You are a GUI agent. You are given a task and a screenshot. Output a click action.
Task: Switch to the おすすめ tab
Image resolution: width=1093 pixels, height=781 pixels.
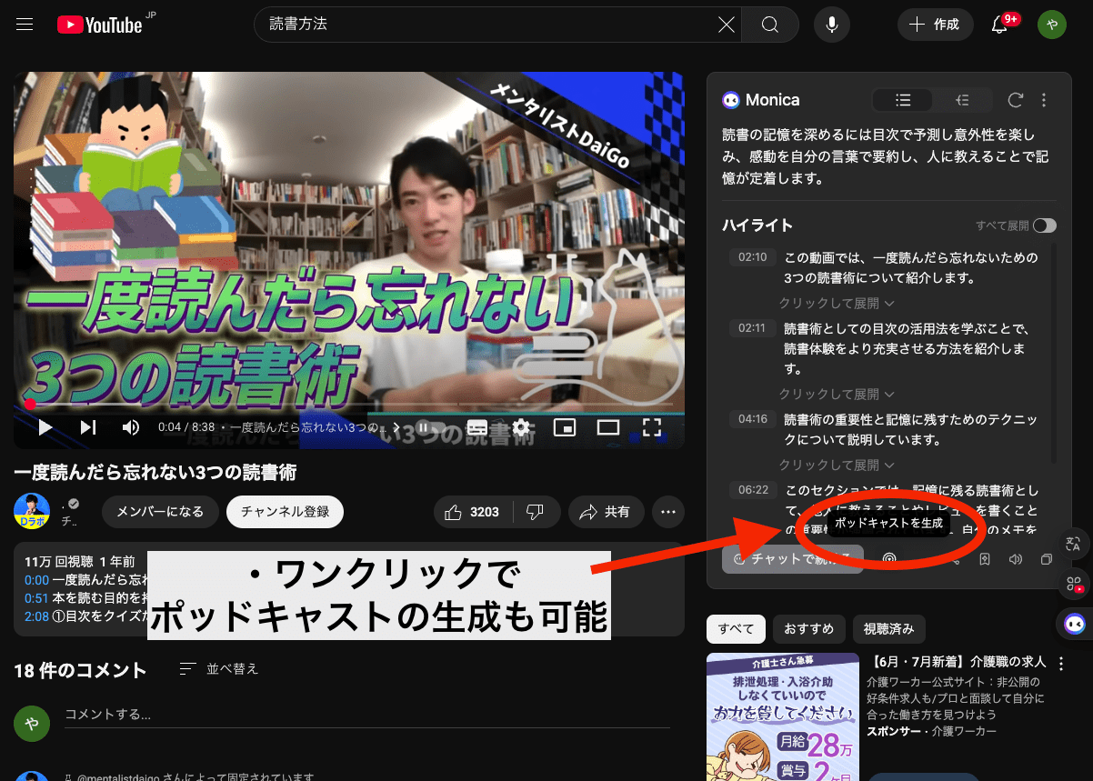[x=808, y=628]
